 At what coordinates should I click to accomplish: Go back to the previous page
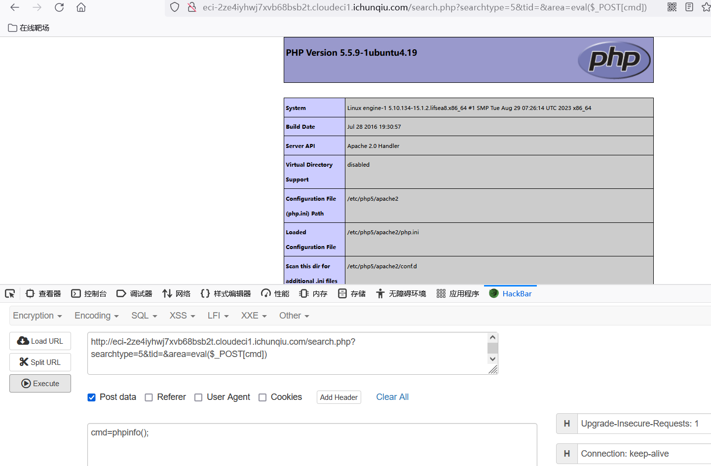(15, 7)
